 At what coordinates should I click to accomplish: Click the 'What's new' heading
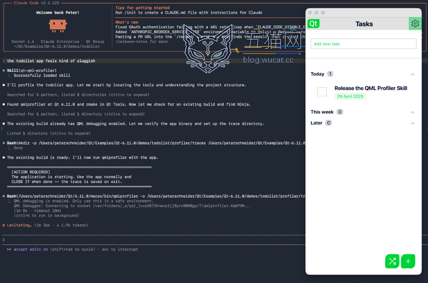(127, 22)
